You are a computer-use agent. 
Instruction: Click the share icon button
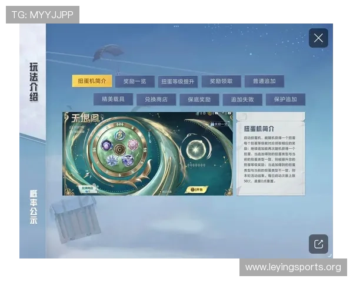[318, 244]
